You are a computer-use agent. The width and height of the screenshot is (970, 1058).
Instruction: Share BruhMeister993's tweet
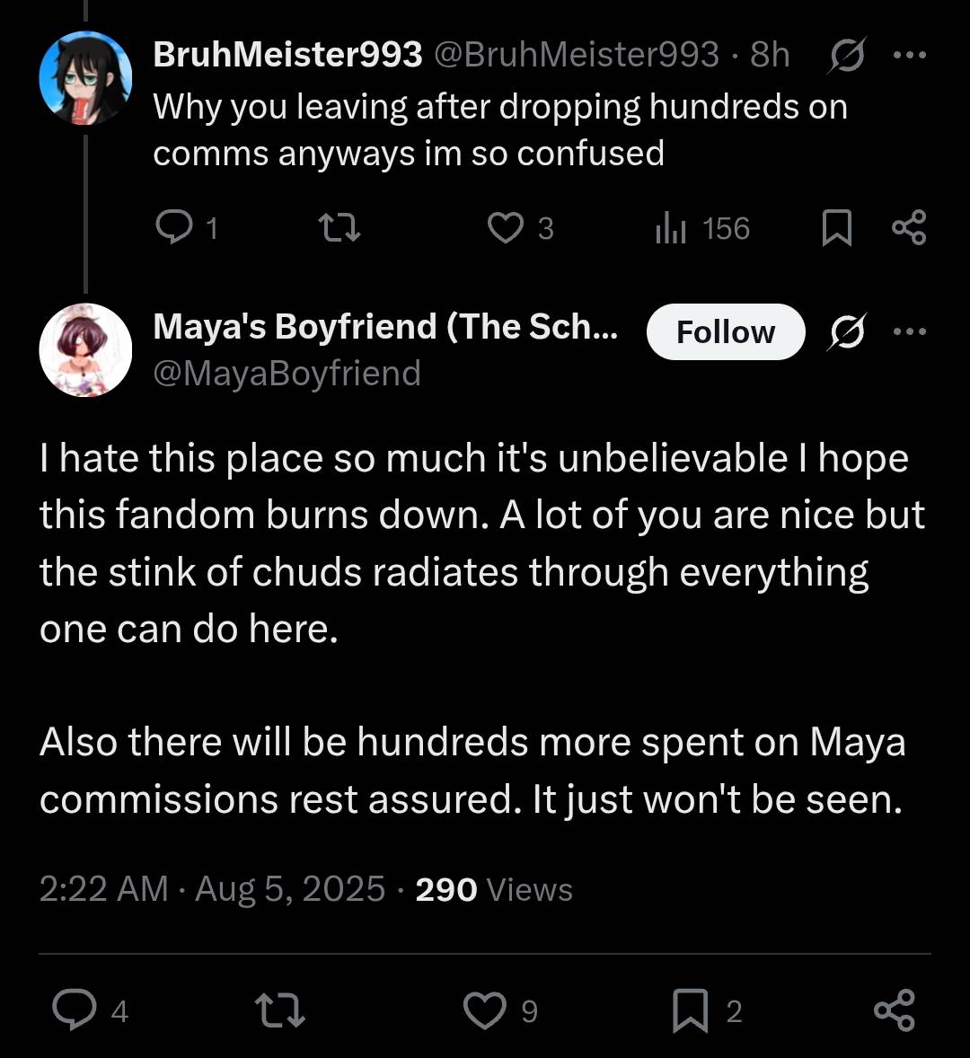[909, 228]
